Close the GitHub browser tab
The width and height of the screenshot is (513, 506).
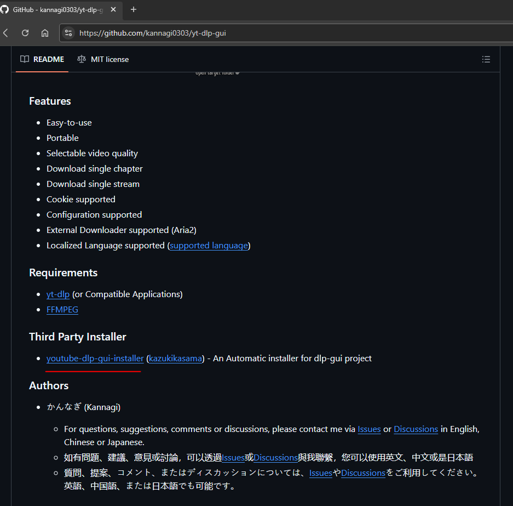[113, 9]
